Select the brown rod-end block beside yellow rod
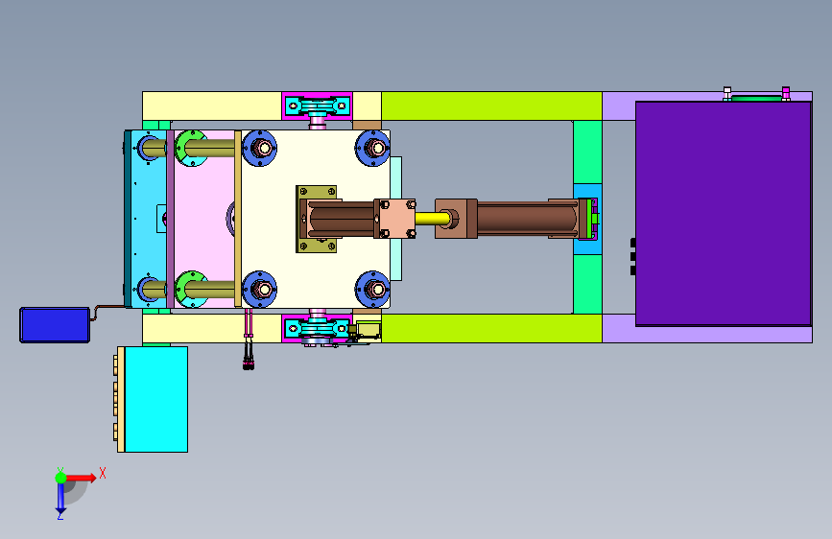832x539 pixels. click(x=456, y=218)
